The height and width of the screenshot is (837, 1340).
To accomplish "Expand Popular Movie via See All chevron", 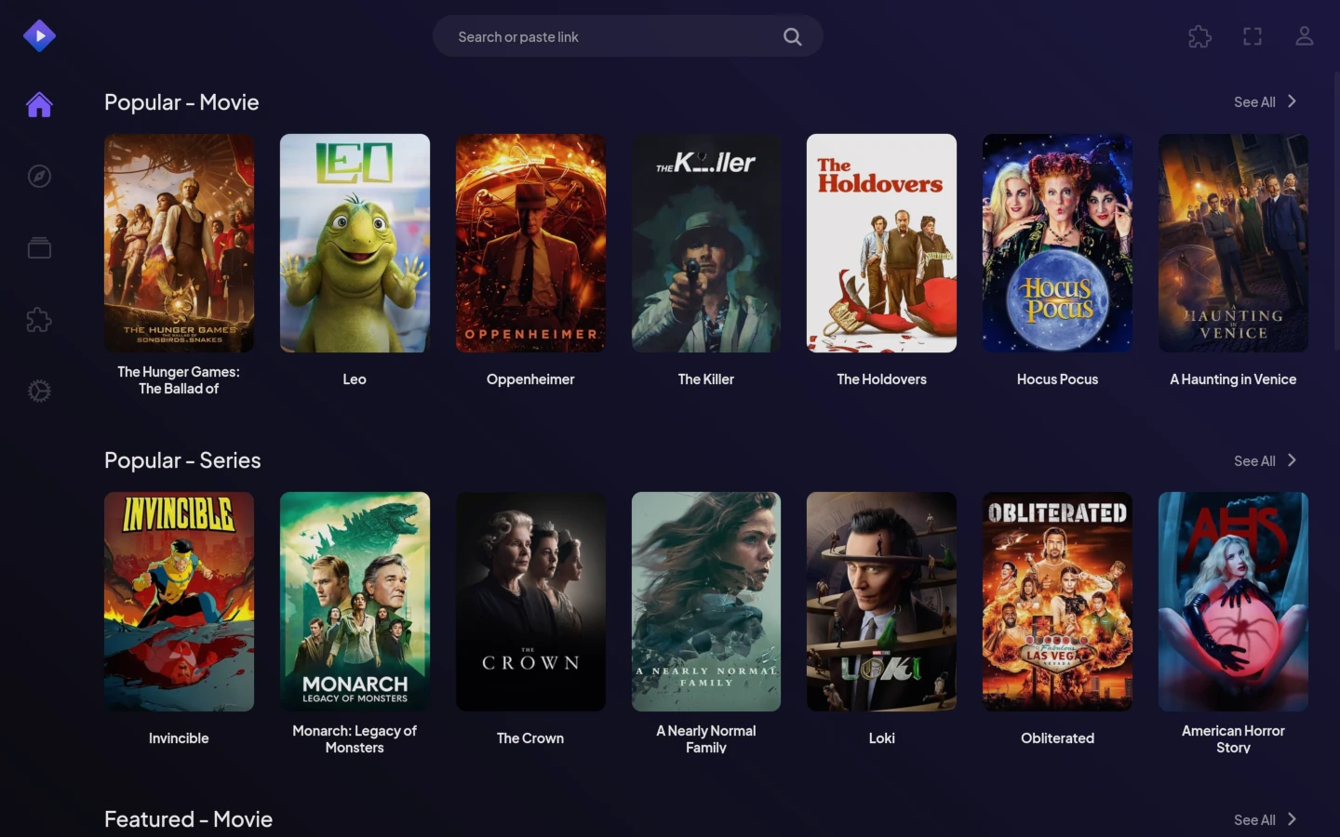I will 1292,101.
